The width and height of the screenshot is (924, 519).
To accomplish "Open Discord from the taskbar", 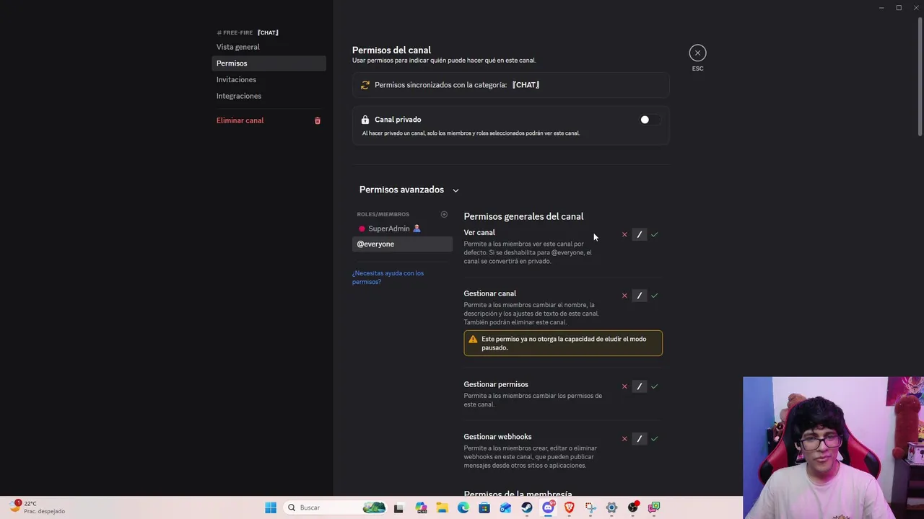I will [548, 507].
